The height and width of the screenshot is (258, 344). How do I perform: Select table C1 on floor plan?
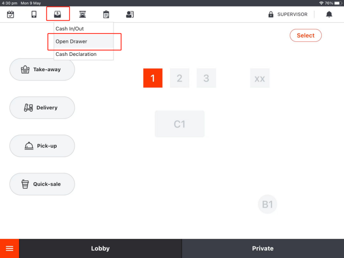[180, 124]
